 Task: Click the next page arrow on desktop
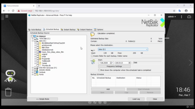pyautogui.click(x=190, y=63)
